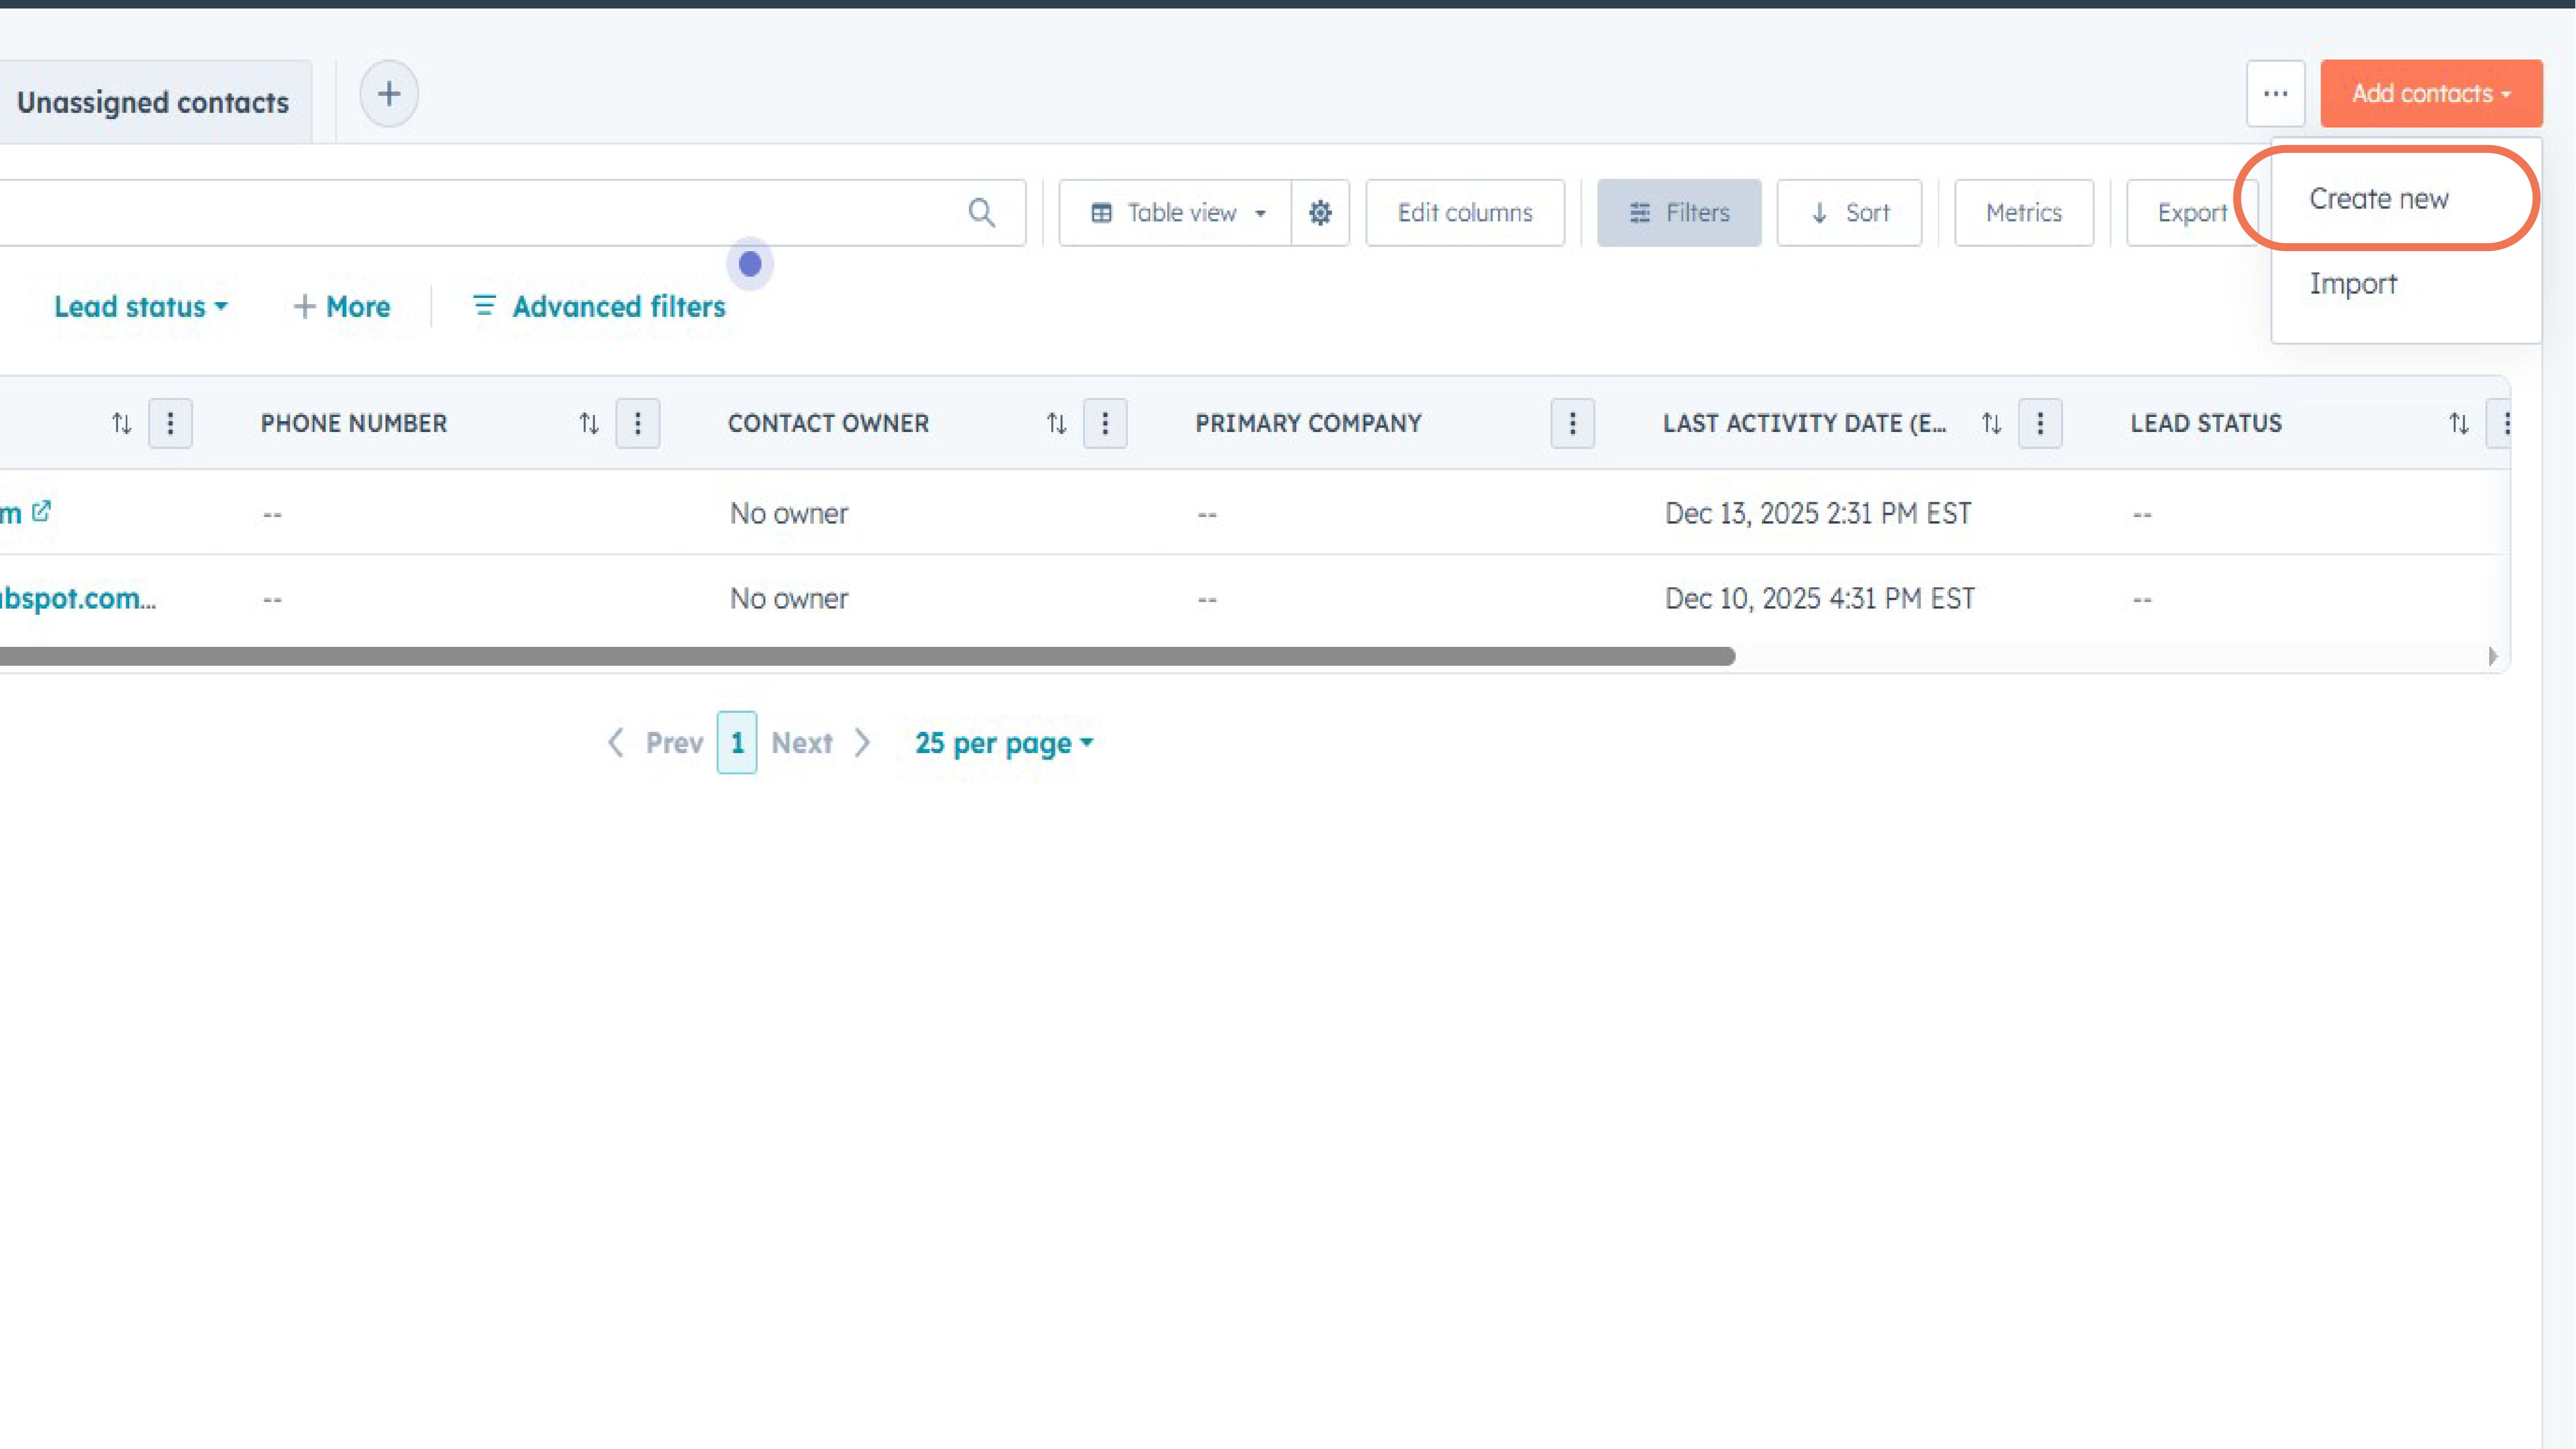Open Contact Owner column options menu
Screen dimensions: 2576x1449
[1105, 424]
